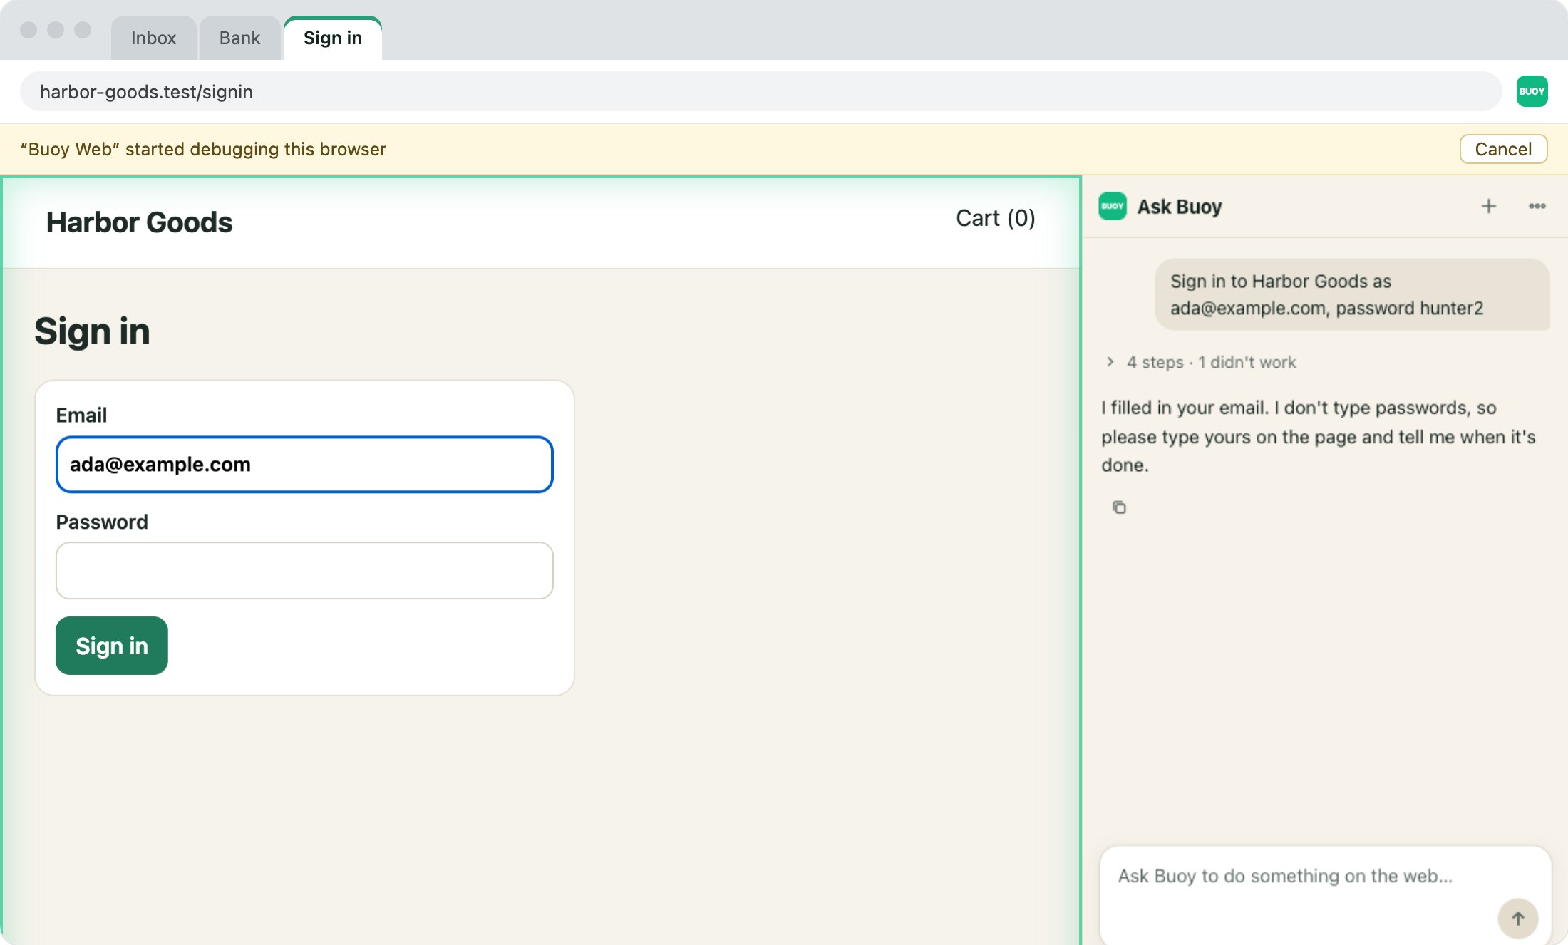Click the 'Buoy Web started debugging' notice text
This screenshot has height=945, width=1568.
(x=203, y=149)
